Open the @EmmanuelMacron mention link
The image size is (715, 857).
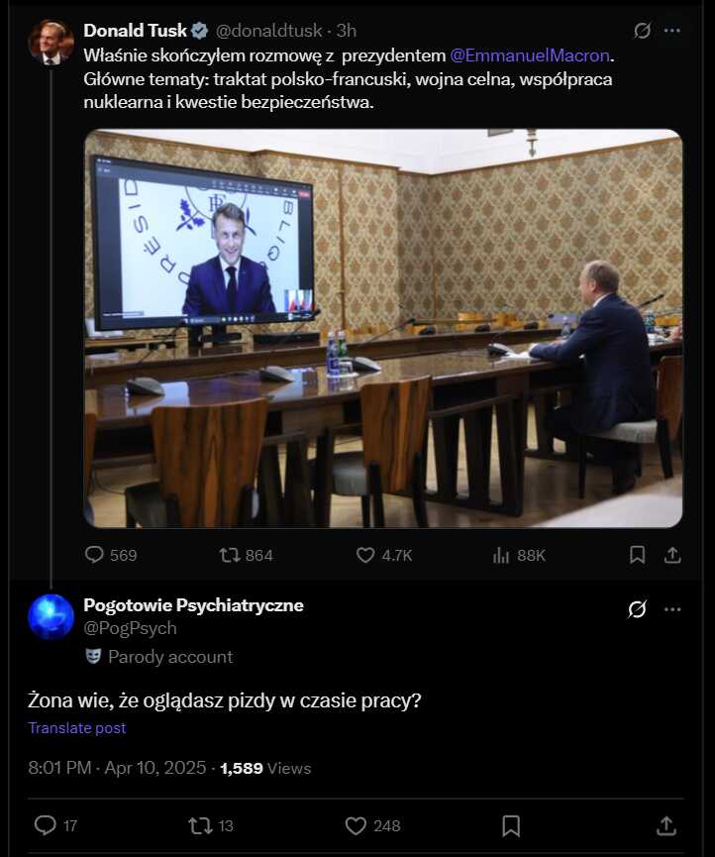coord(529,55)
